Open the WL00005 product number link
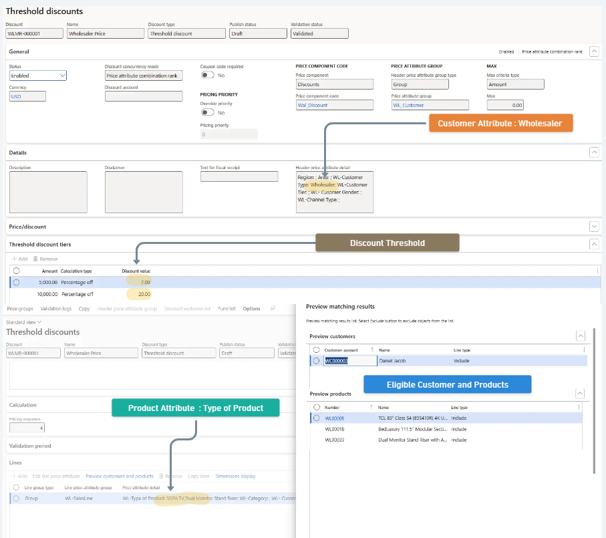606x538 pixels. 333,418
